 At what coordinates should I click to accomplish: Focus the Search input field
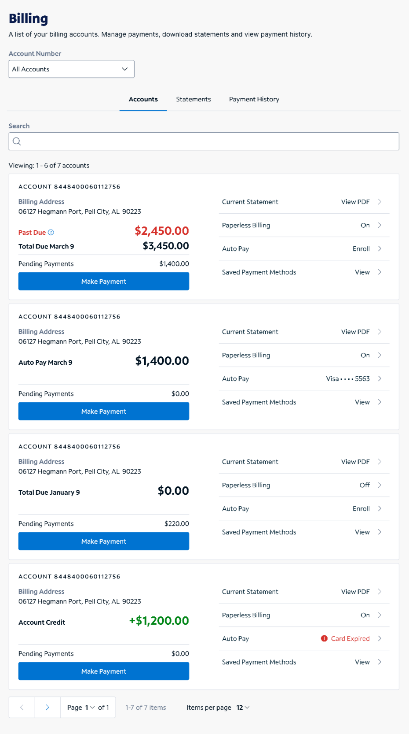coord(204,141)
